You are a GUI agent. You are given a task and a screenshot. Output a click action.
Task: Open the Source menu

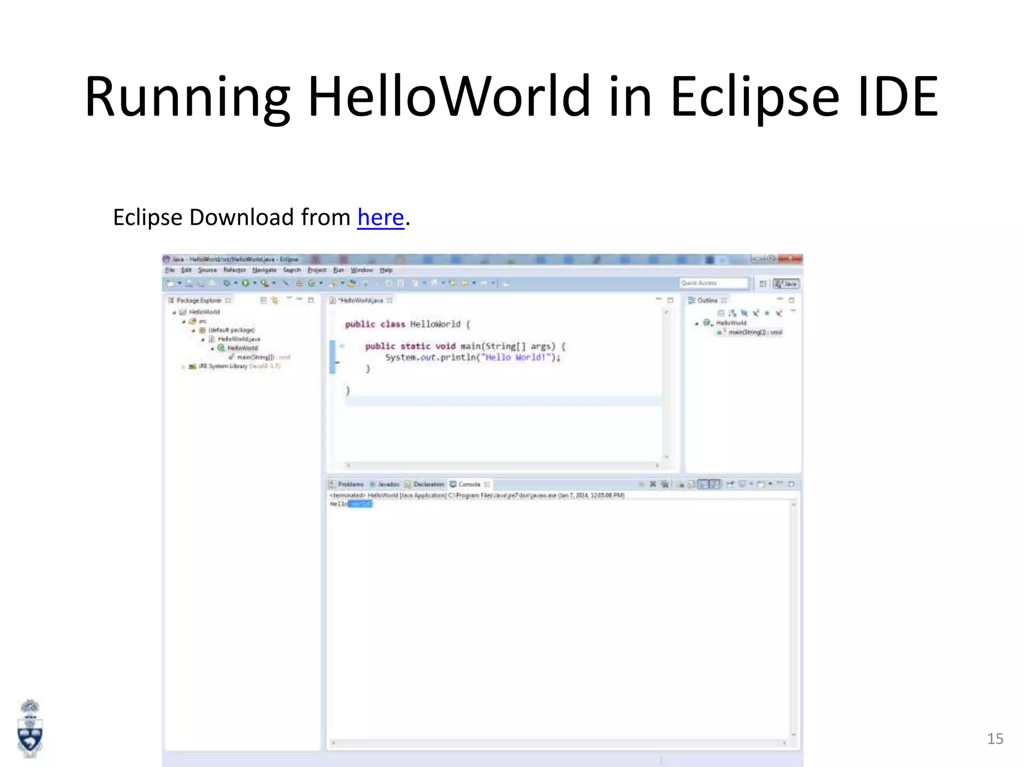point(207,270)
